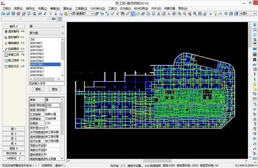Viewport: 258px width, 168px height.
Task: Click the 增加 button
Action: pyautogui.click(x=54, y=90)
